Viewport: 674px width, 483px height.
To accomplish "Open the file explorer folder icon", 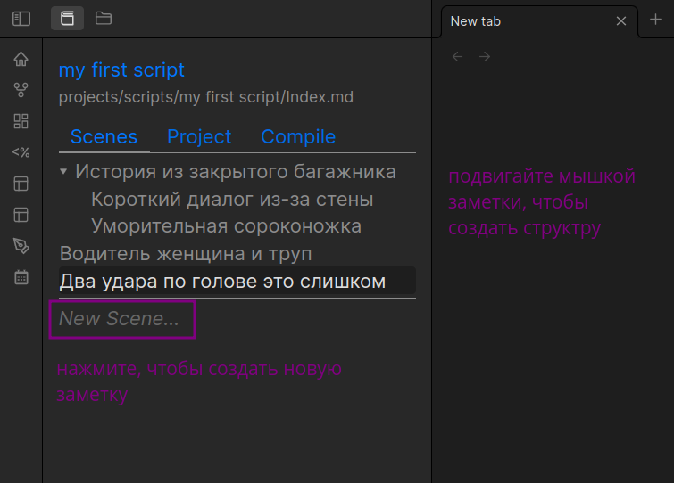I will point(104,19).
